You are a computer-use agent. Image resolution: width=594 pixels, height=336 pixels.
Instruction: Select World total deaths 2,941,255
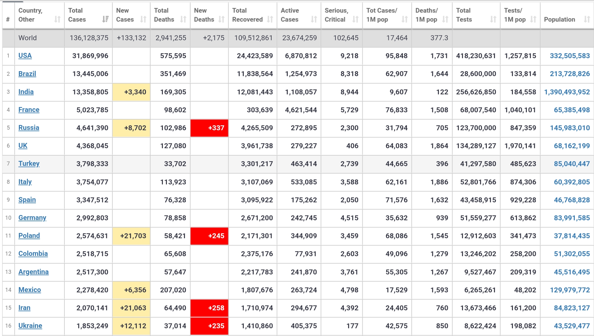(x=171, y=38)
